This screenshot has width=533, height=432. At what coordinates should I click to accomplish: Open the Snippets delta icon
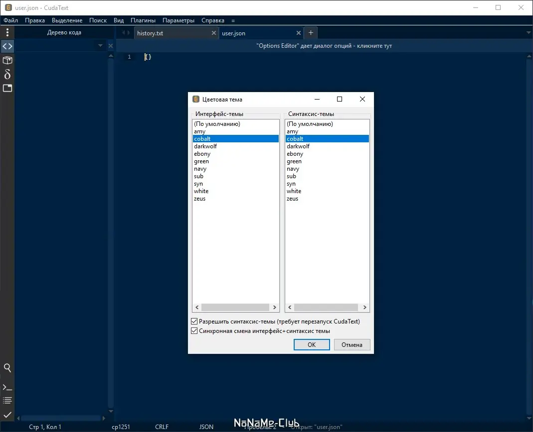click(x=7, y=74)
